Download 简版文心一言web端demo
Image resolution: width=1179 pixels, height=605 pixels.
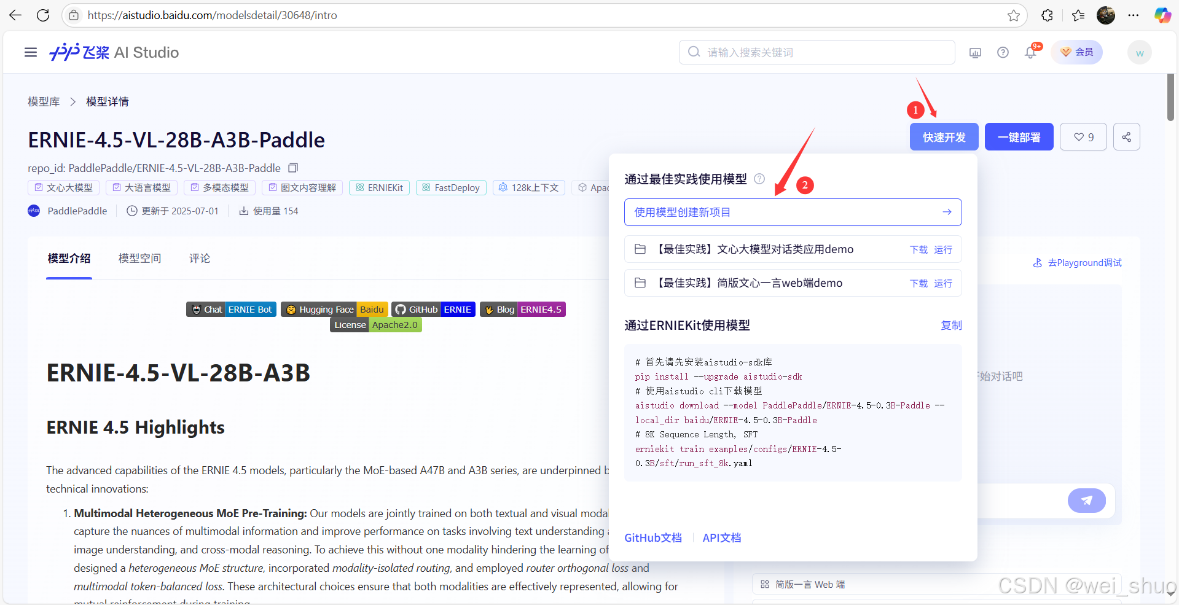(x=919, y=283)
